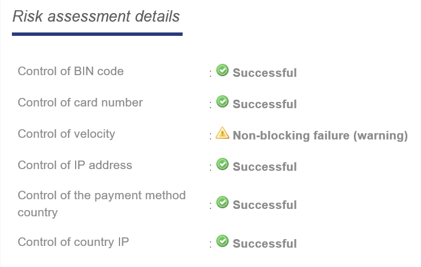Click the green check icon for country IP
The image size is (421, 267).
click(x=222, y=241)
